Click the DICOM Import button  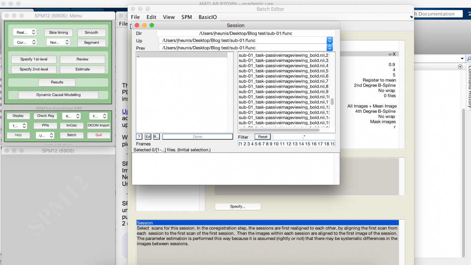tap(99, 126)
